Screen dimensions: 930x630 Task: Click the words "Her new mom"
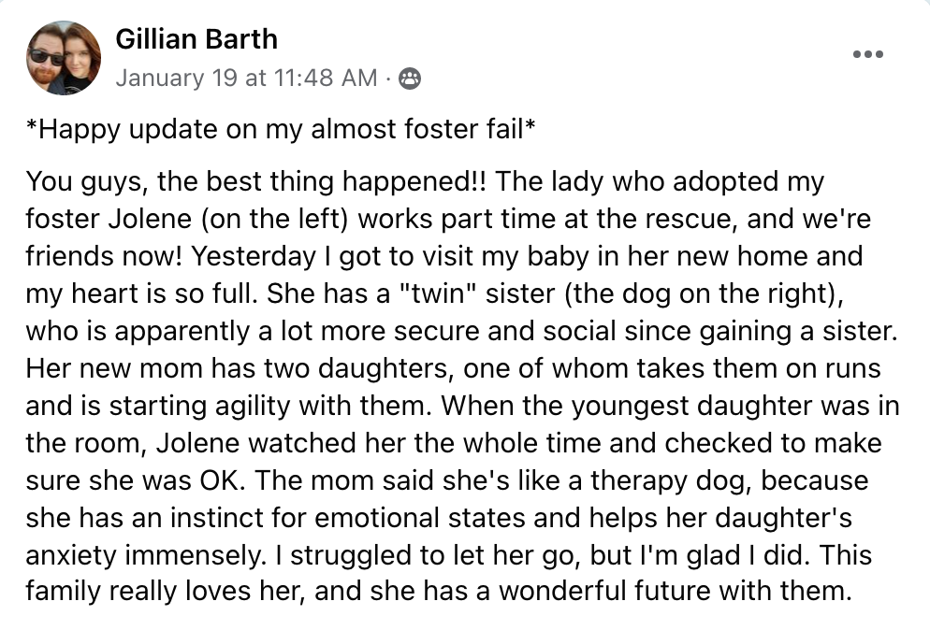[x=114, y=368]
